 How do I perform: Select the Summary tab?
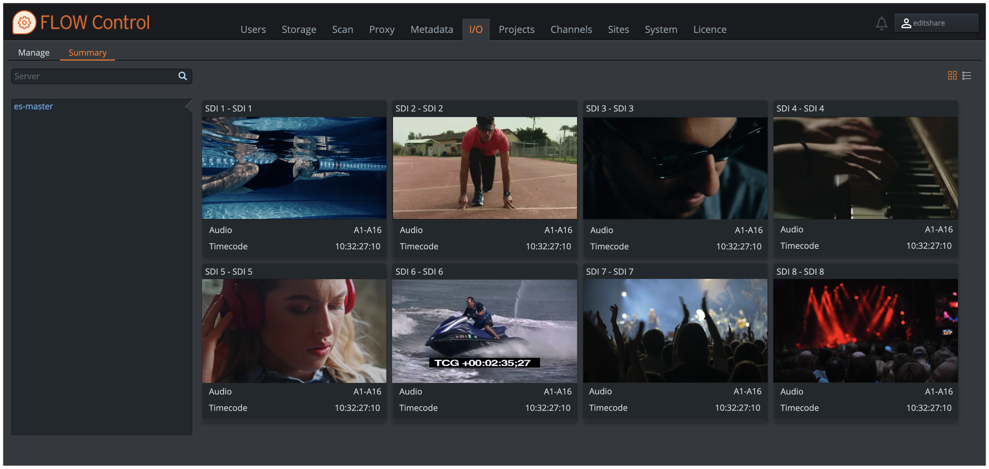pos(87,53)
